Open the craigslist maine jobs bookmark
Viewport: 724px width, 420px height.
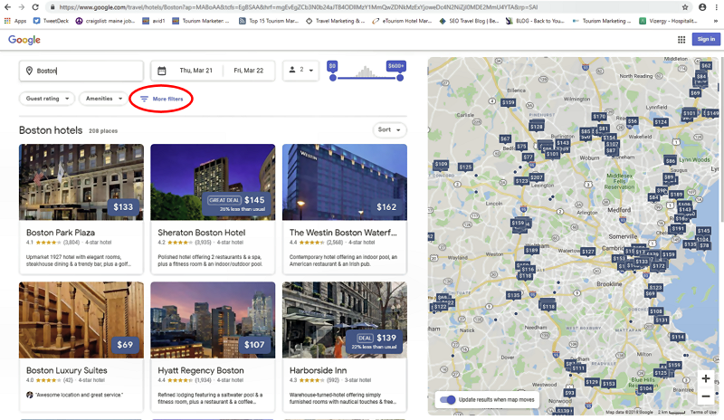pos(105,21)
